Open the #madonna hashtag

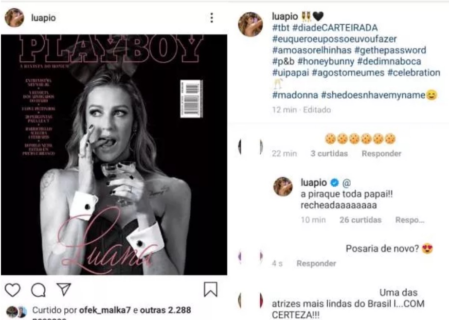295,95
